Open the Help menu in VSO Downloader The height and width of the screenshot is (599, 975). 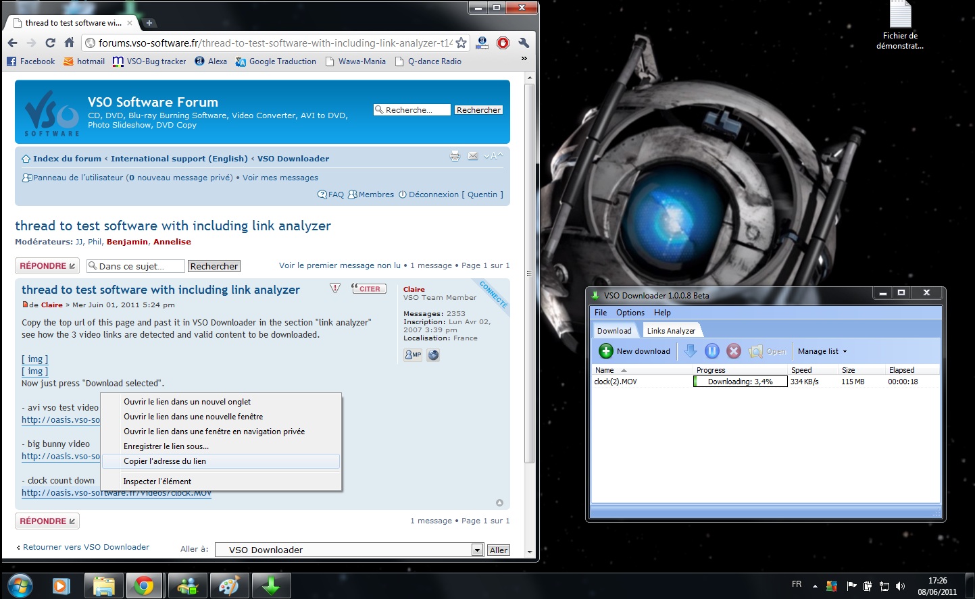662,313
